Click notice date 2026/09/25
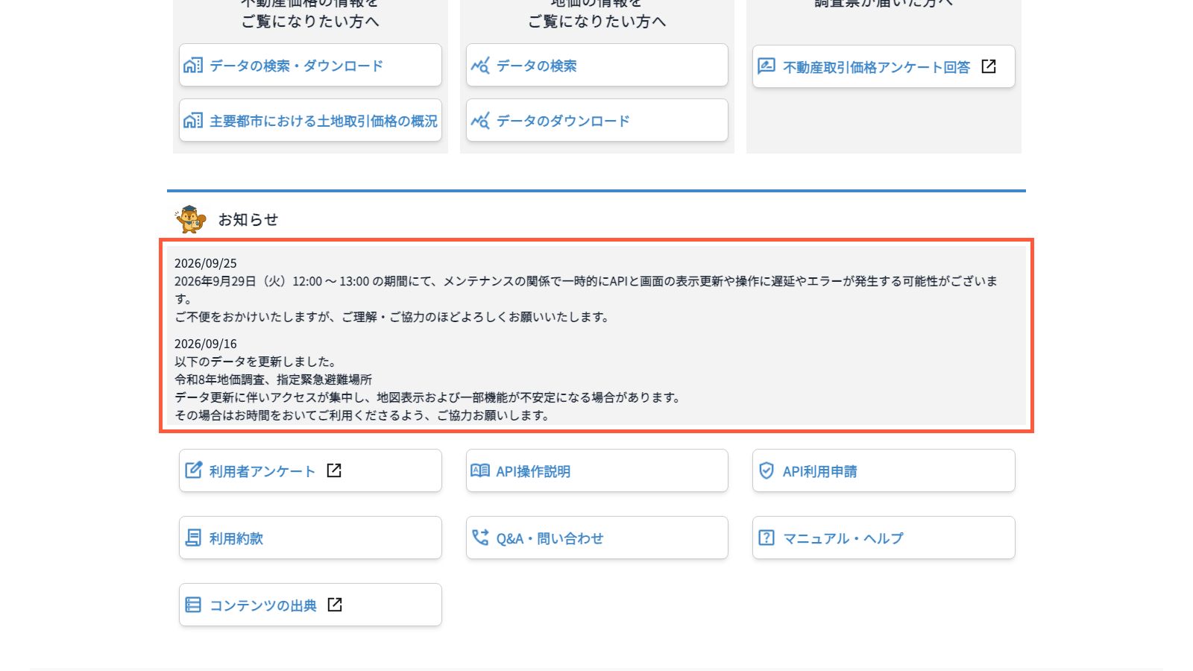 206,263
